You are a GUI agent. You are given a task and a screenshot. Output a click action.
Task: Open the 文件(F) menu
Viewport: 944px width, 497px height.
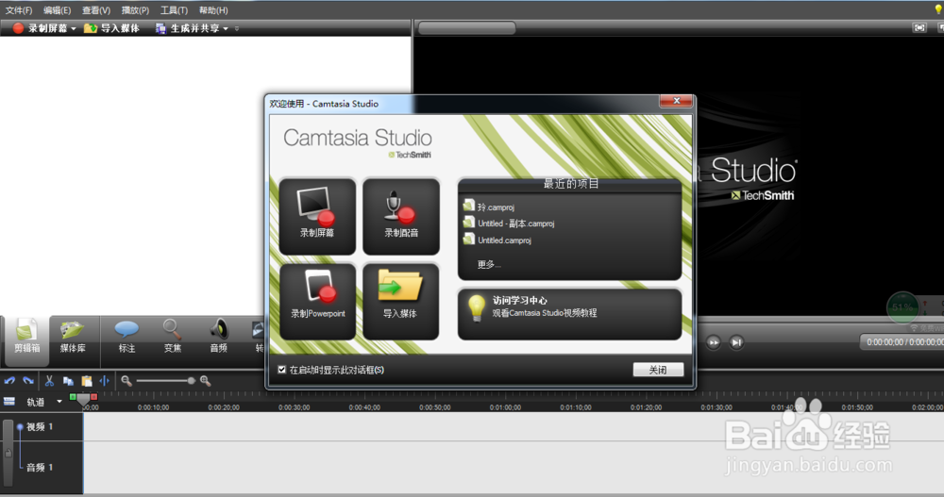(19, 10)
